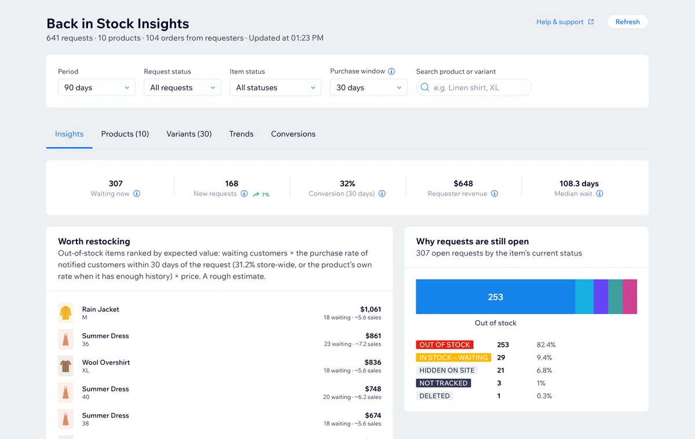This screenshot has height=439, width=695.
Task: Click the $748 expected value
Action: pyautogui.click(x=374, y=389)
